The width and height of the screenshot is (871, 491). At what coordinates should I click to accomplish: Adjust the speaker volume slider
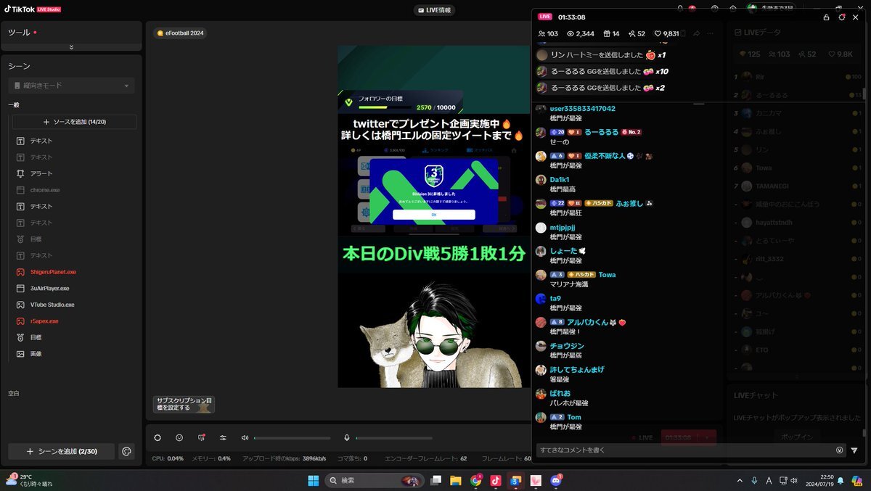pyautogui.click(x=290, y=437)
